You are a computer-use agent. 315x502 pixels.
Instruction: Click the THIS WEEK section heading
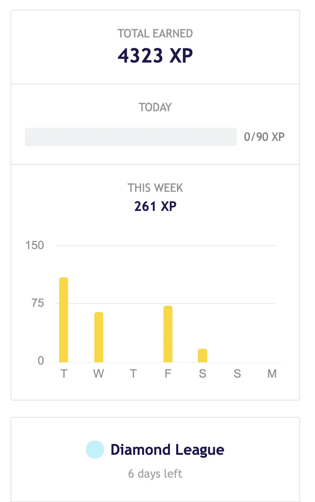[155, 188]
